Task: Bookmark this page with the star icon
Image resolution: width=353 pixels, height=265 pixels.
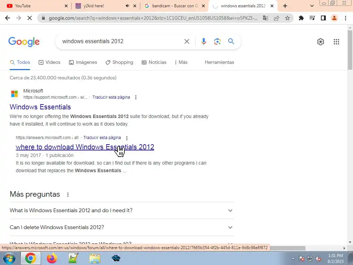Action: click(288, 18)
